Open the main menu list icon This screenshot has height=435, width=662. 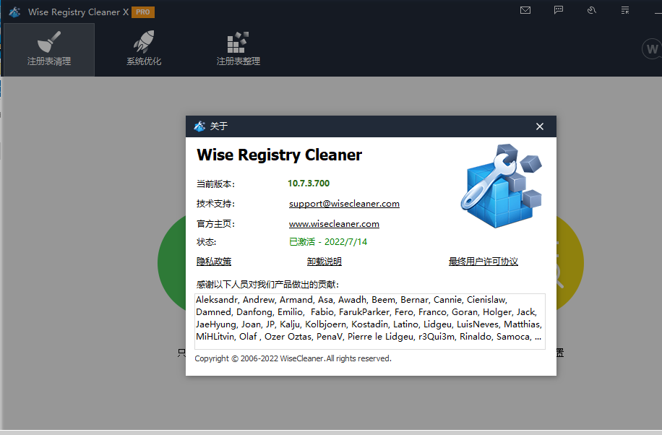(x=625, y=10)
